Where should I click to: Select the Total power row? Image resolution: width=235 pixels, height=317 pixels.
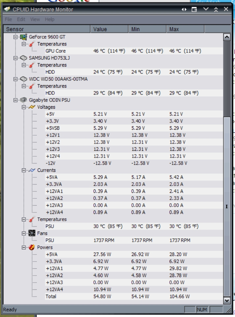coord(134,296)
